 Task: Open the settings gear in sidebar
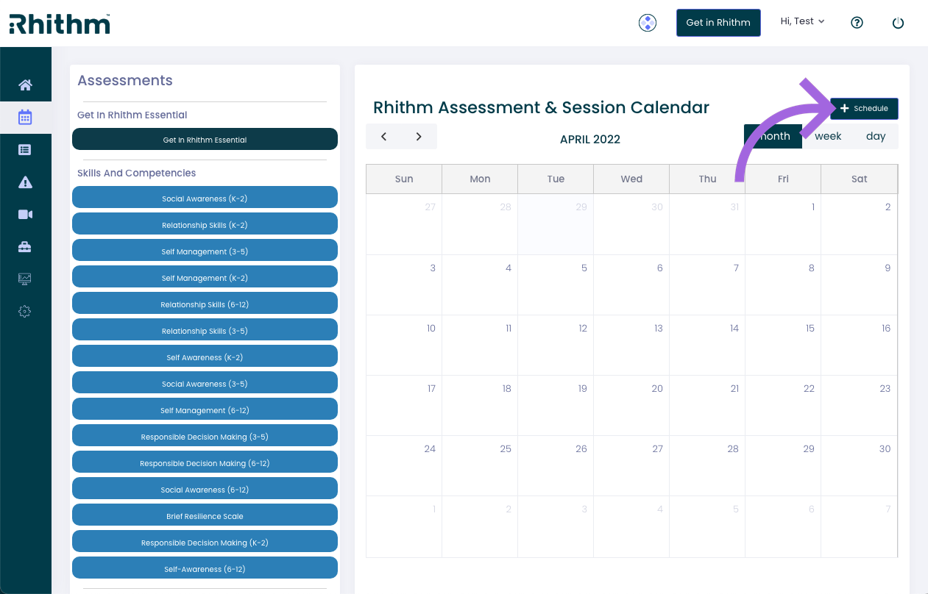(25, 311)
